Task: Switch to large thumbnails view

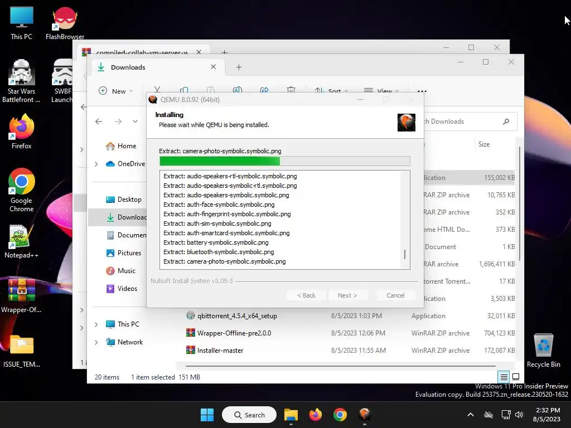Action: point(516,377)
